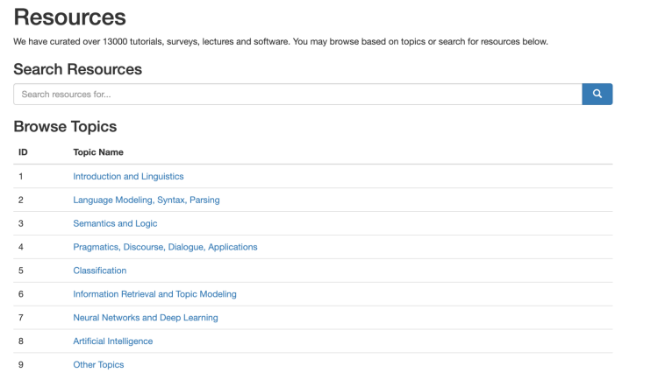Click ID number 5 in the table
658x380 pixels.
point(20,271)
